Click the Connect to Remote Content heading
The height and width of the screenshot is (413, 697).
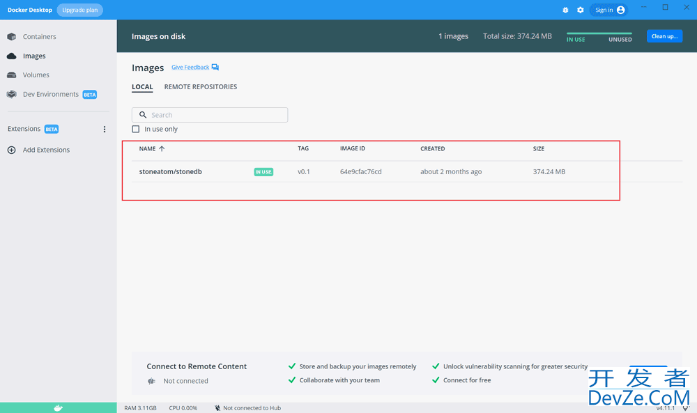point(197,366)
